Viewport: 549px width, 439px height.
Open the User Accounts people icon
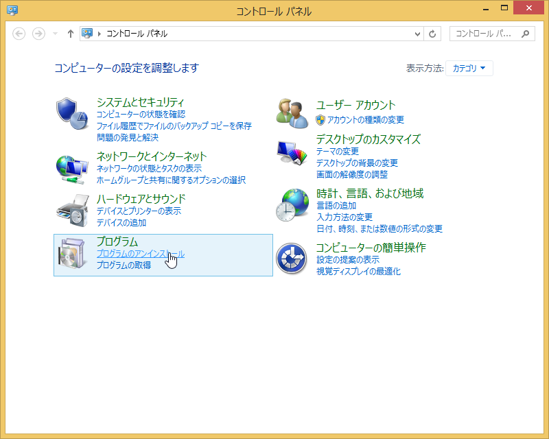click(x=291, y=113)
